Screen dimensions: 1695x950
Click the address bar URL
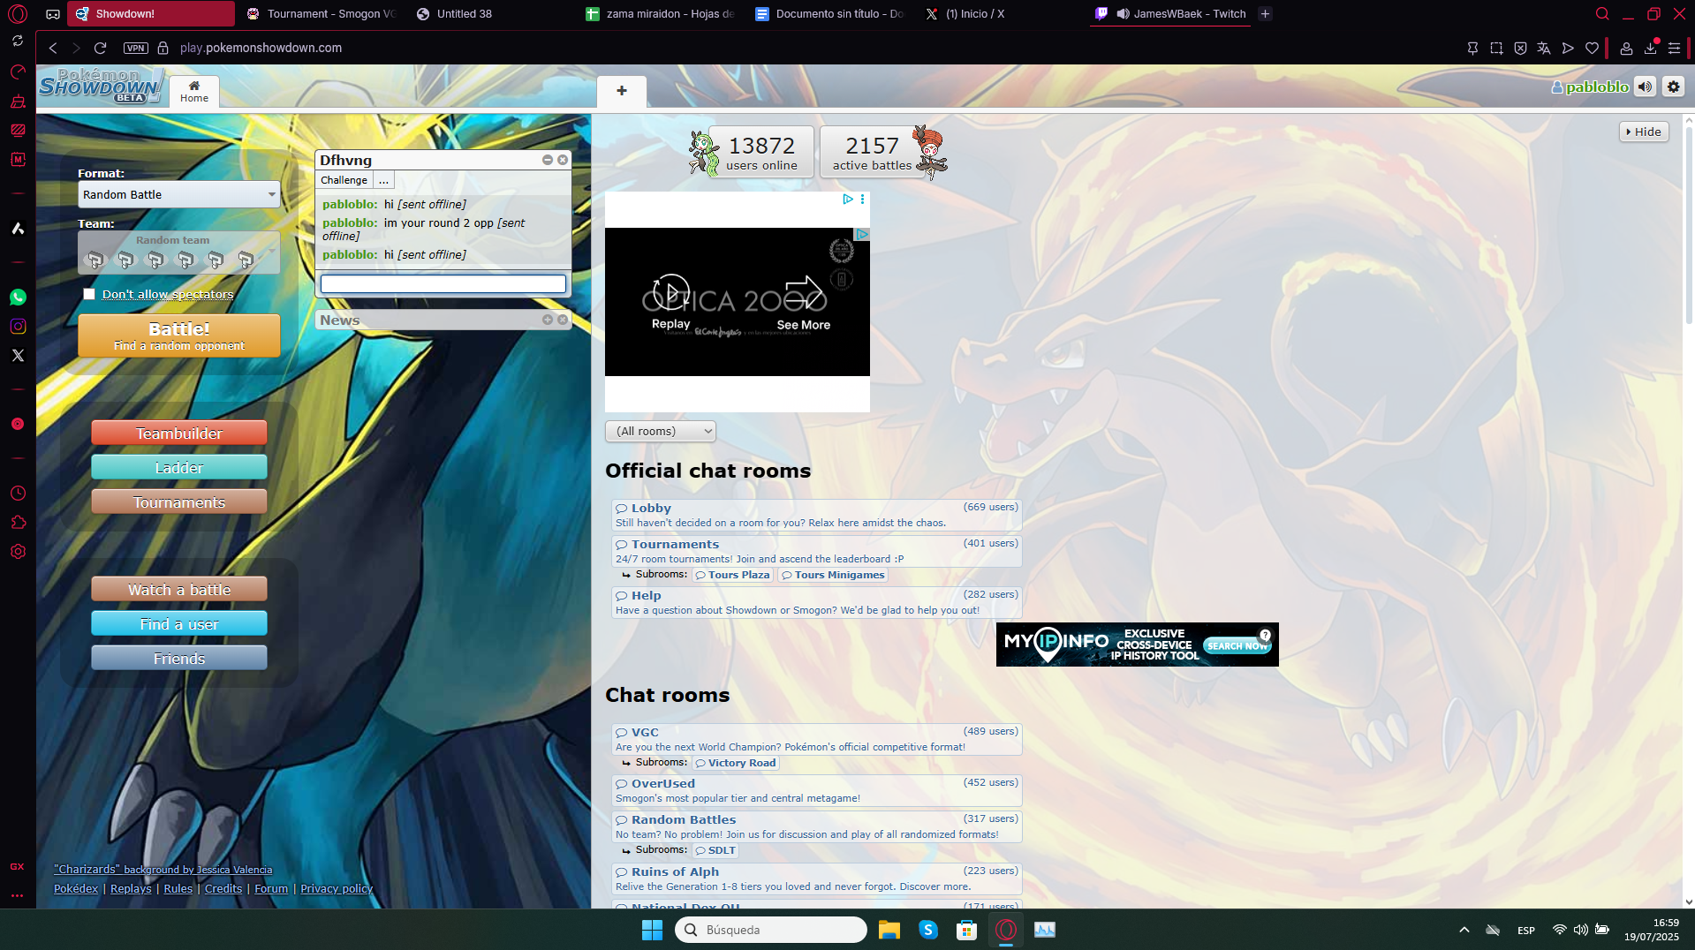[261, 48]
